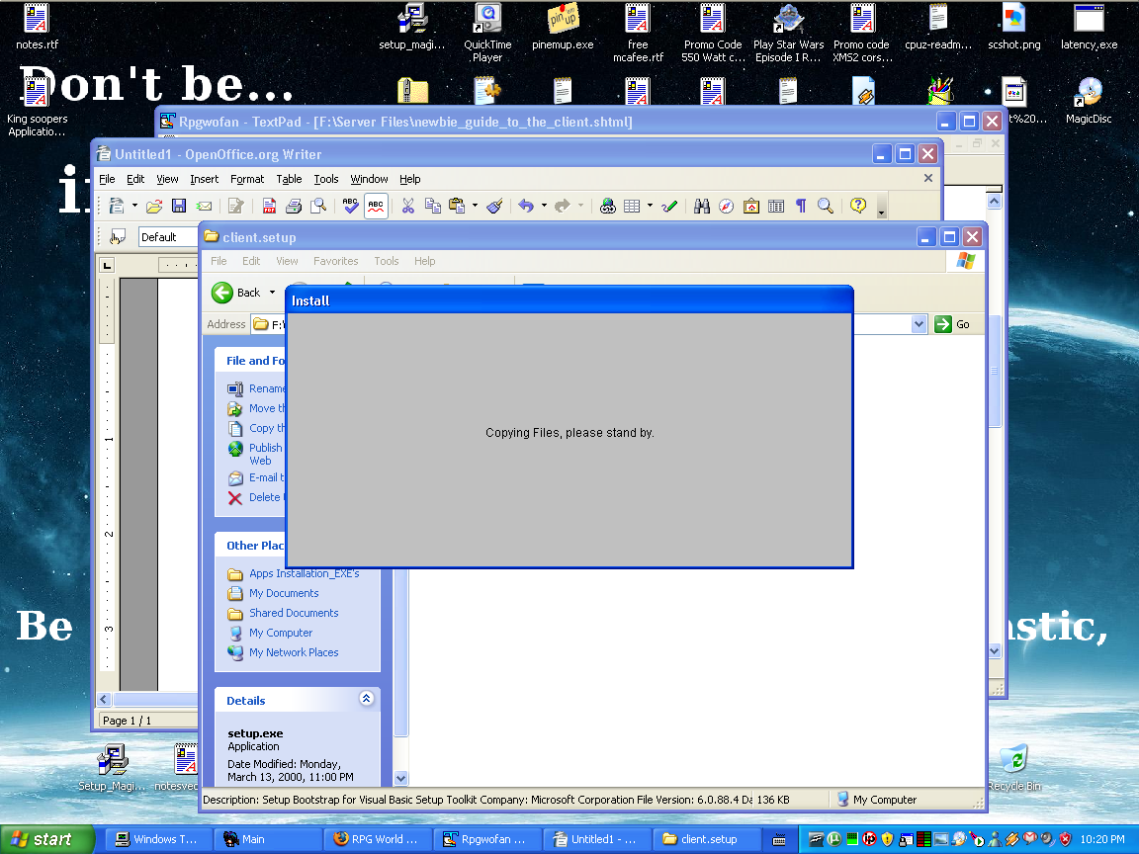
Task: Open the Writer Format menu
Action: 247,179
